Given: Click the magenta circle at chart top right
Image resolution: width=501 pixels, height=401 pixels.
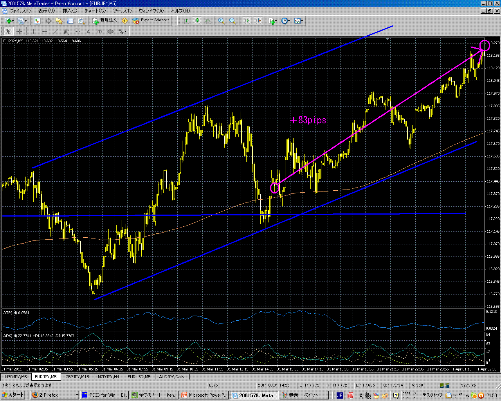Looking at the screenshot, I should pos(485,45).
